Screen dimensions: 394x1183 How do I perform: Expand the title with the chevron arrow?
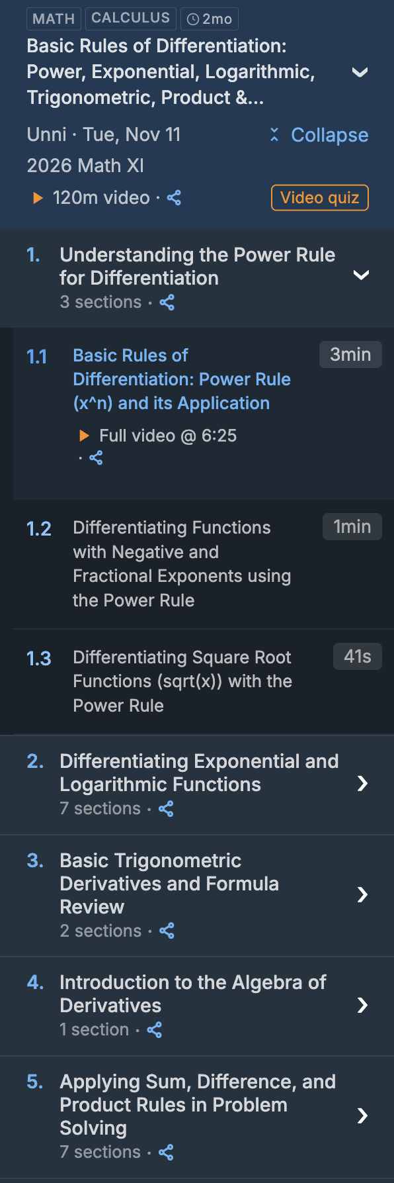pos(361,73)
